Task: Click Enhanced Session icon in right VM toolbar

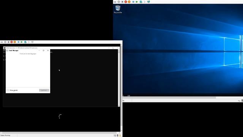Action: tap(148, 2)
